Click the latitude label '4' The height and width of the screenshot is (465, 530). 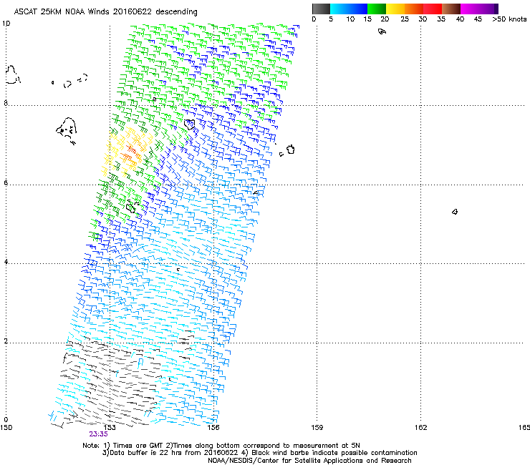[x=6, y=261]
